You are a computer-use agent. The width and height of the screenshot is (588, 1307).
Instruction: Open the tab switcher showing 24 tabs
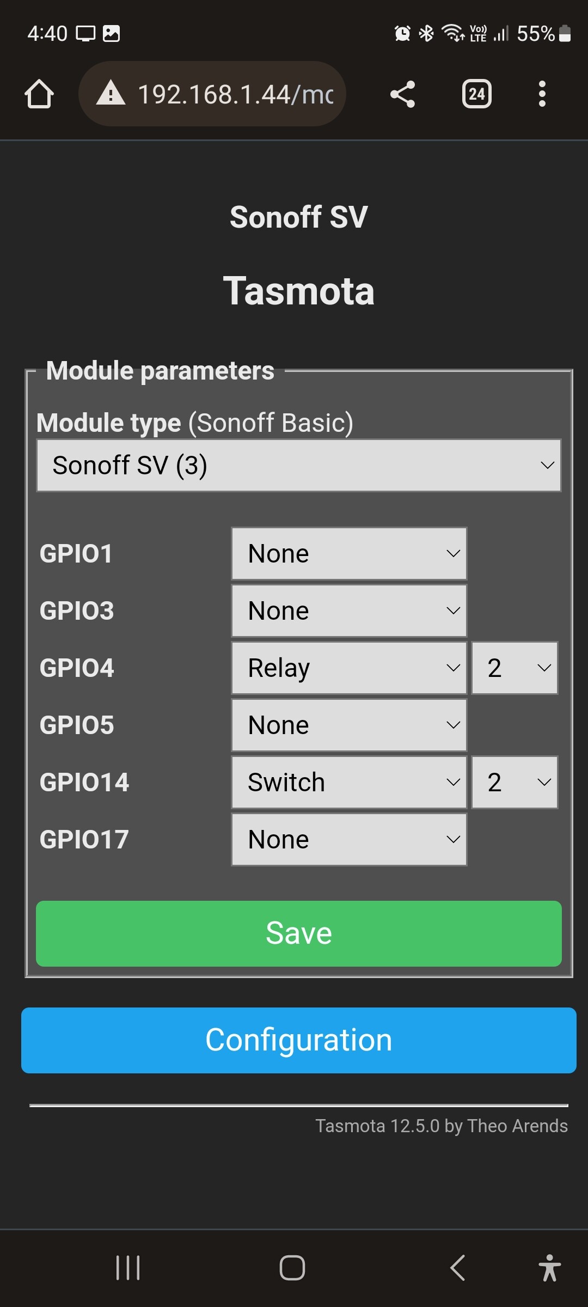(x=477, y=94)
